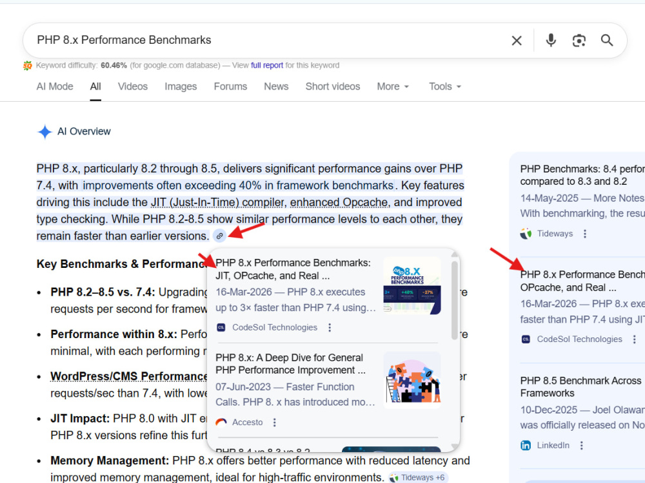Click the Tideways favicon in sidebar

[x=526, y=234]
